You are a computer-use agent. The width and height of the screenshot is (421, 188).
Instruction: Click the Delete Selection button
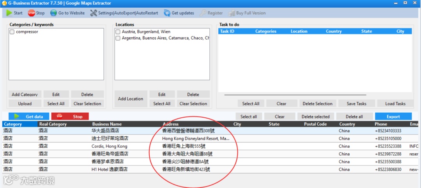318,103
